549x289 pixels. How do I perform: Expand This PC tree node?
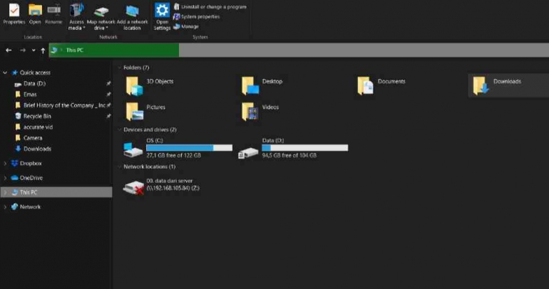tap(5, 192)
